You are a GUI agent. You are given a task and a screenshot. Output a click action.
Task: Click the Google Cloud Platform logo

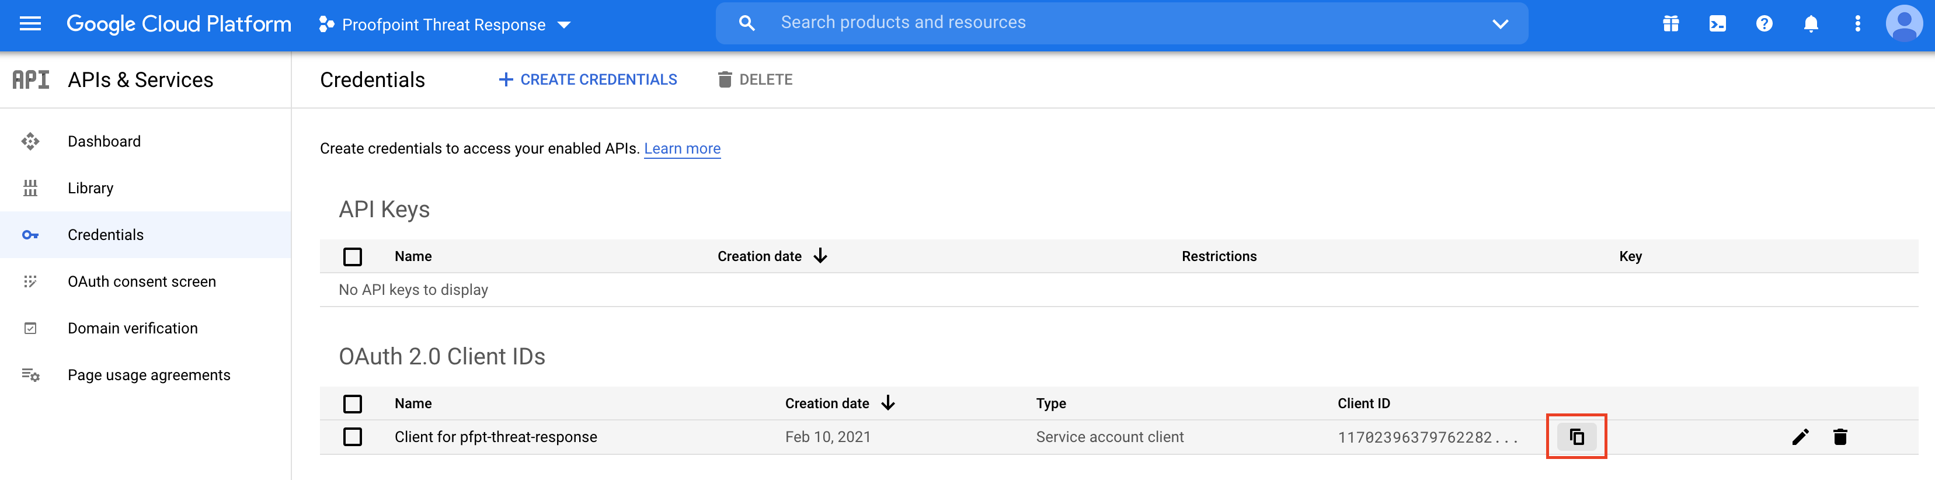179,24
